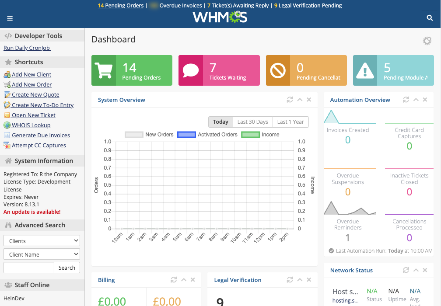Close the Network Status widget
This screenshot has width=441, height=306.
coord(425,270)
